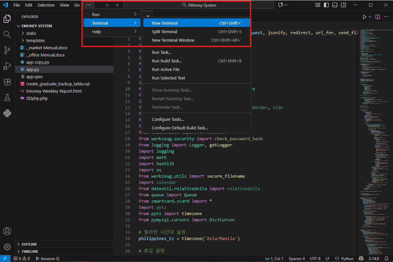Viewport: 393px width, 262px height.
Task: Toggle the bottom panel layout button
Action: (335, 5)
